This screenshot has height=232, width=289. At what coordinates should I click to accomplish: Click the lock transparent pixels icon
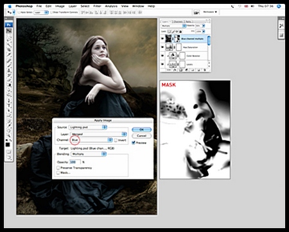pos(170,31)
